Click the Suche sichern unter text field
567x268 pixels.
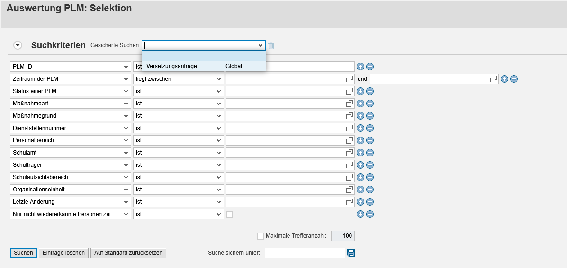point(305,253)
